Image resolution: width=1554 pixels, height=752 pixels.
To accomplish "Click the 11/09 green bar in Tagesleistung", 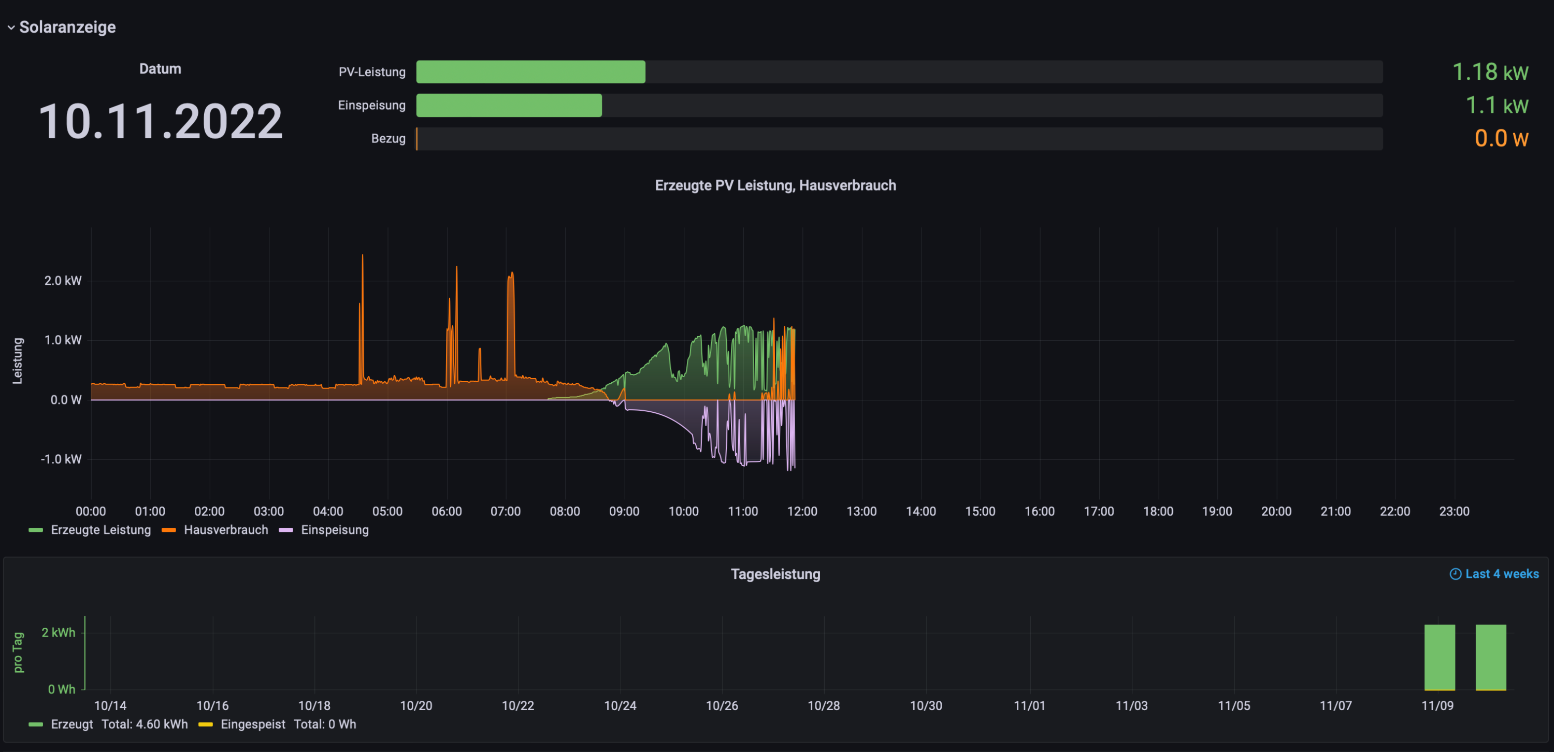I will pos(1440,657).
